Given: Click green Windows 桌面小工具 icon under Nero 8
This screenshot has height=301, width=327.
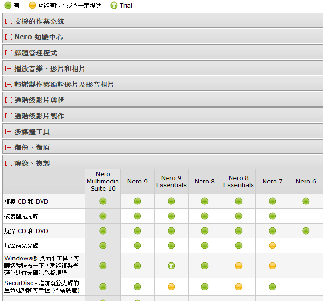Looking at the screenshot, I should click(x=205, y=266).
